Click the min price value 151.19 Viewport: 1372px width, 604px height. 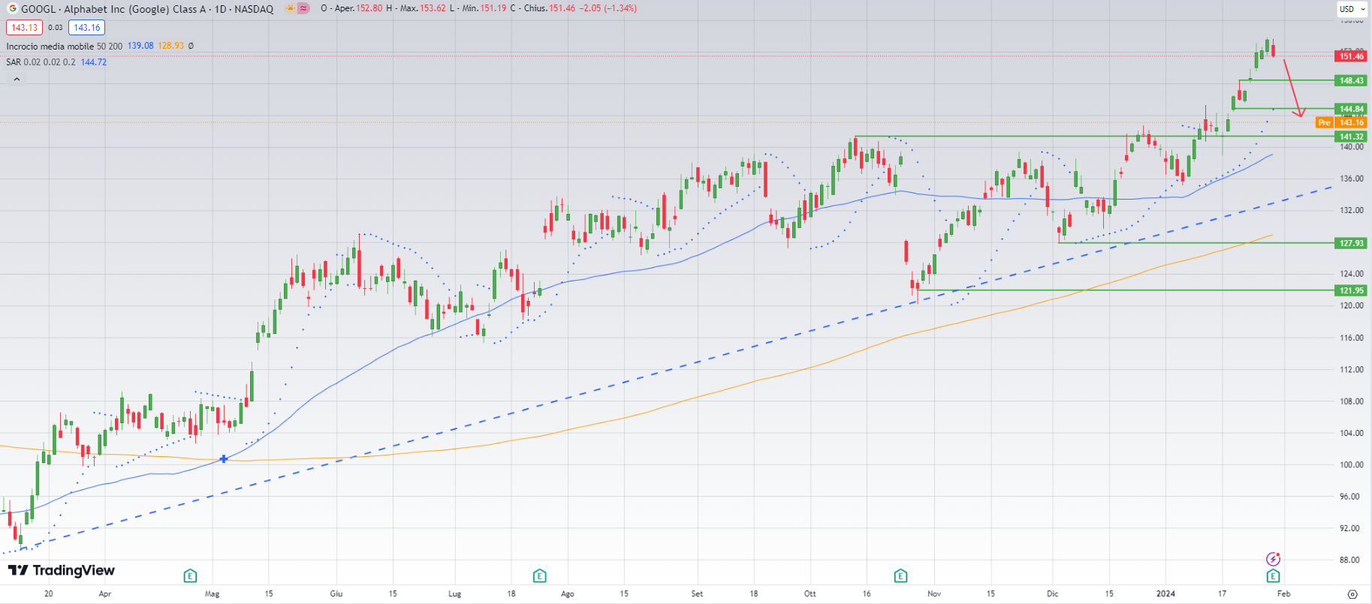click(x=493, y=8)
